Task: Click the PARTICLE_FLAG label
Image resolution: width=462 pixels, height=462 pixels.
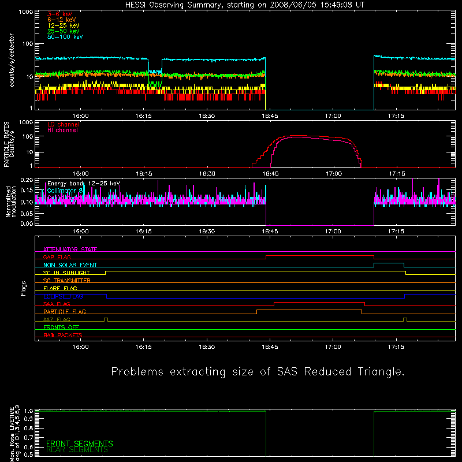Action: pyautogui.click(x=65, y=311)
